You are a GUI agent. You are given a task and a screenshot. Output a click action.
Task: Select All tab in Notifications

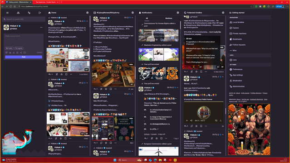coord(147,18)
